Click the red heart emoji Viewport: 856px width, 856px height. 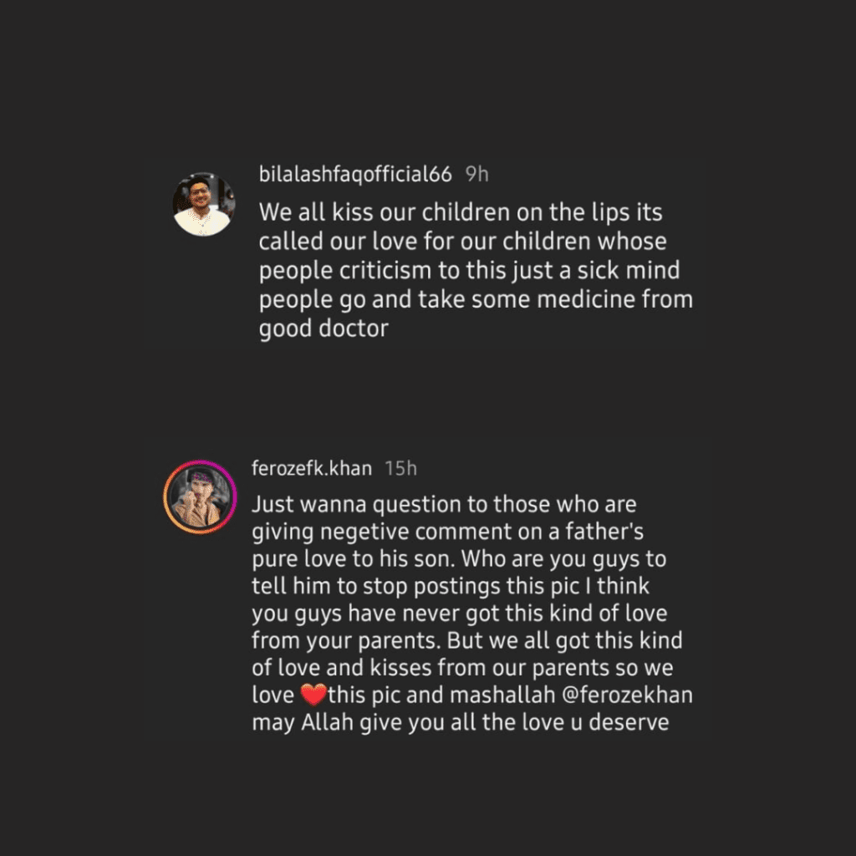pyautogui.click(x=312, y=695)
